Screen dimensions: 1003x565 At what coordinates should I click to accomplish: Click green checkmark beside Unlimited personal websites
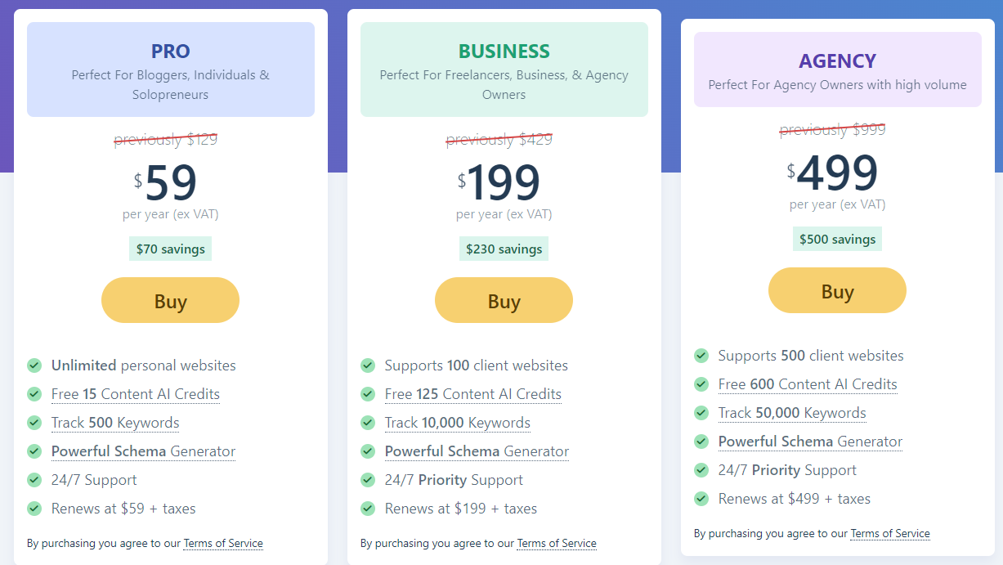click(34, 365)
